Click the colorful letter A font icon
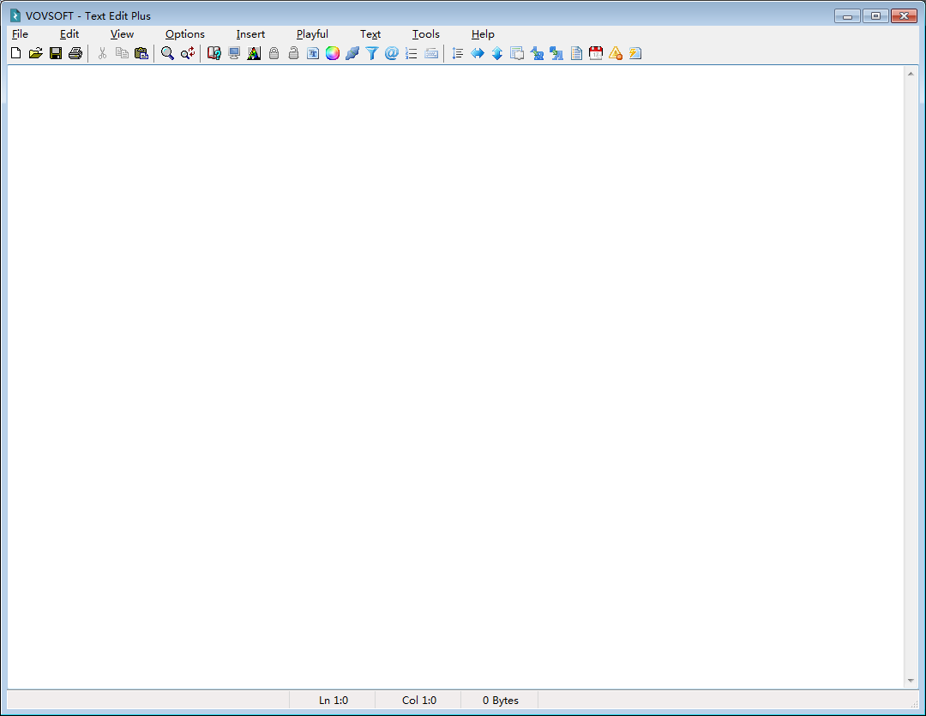Viewport: 926px width, 716px height. pyautogui.click(x=254, y=53)
